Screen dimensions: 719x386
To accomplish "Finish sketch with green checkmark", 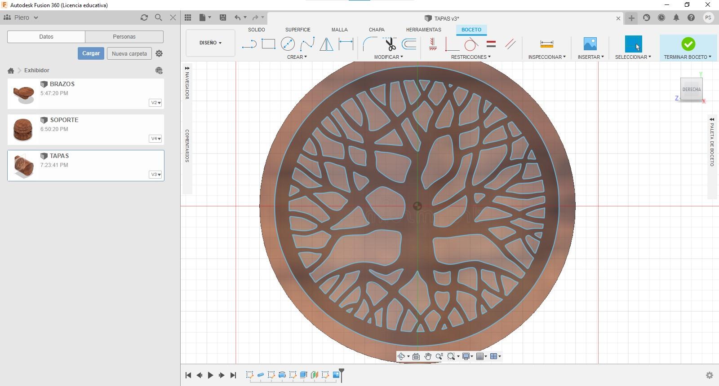I will [x=688, y=44].
